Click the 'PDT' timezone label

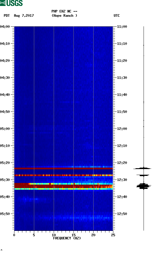6,16
